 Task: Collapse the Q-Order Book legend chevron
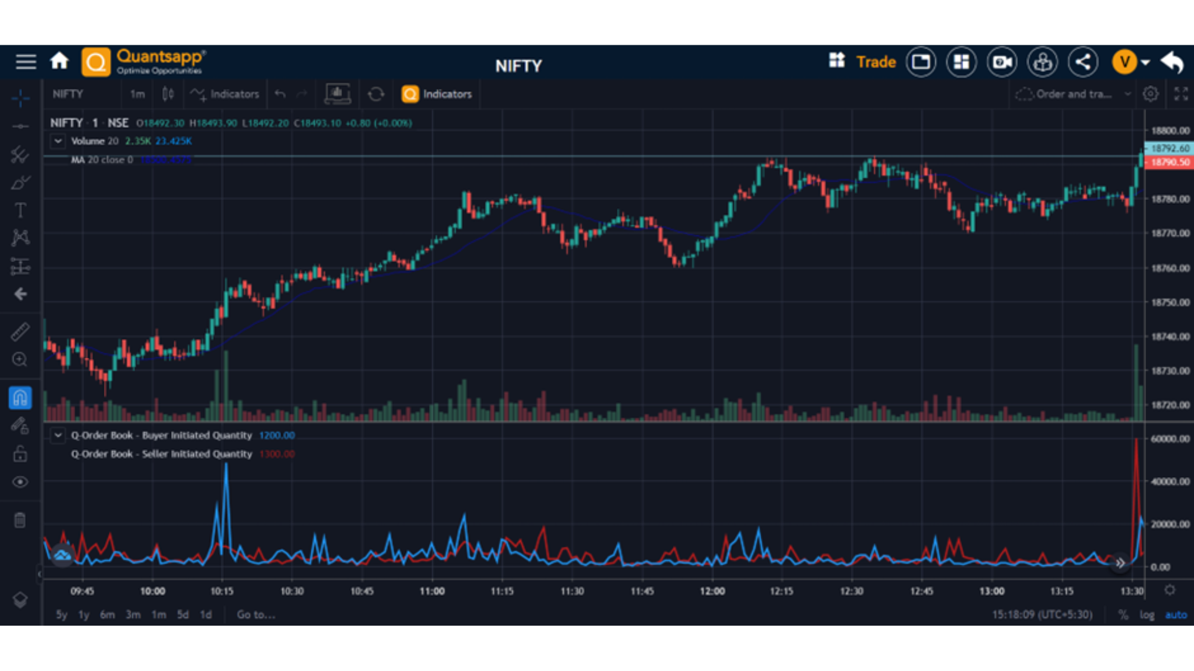point(58,436)
